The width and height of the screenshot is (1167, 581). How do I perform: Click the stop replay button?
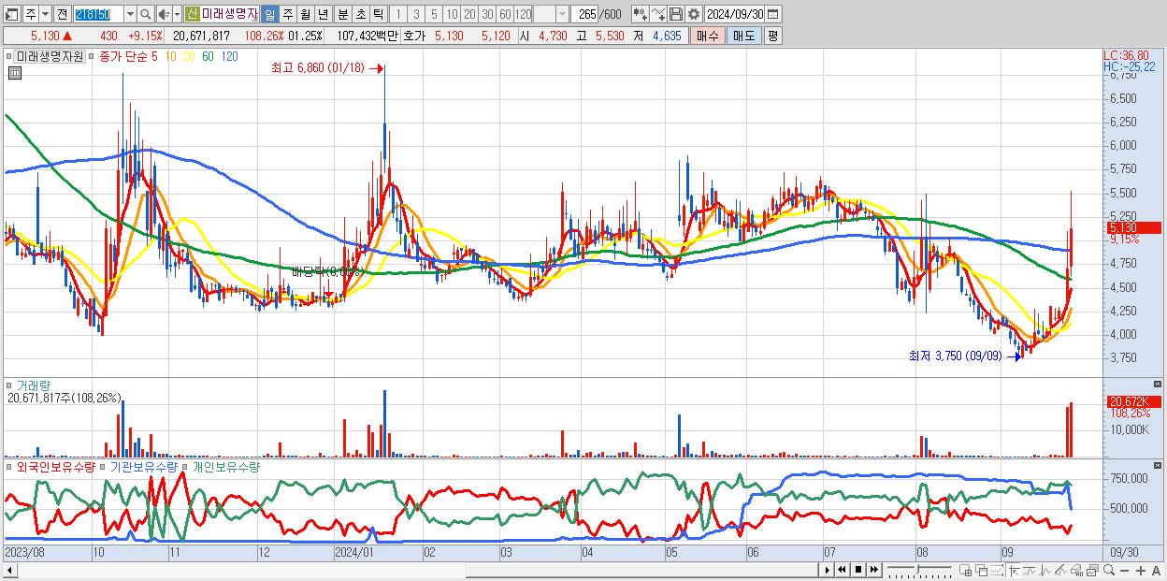click(858, 570)
